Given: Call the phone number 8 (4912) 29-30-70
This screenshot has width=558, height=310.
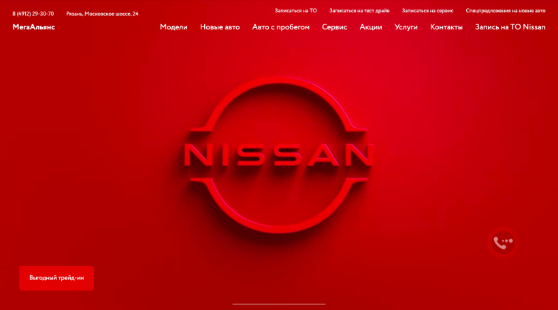Looking at the screenshot, I should pyautogui.click(x=33, y=14).
